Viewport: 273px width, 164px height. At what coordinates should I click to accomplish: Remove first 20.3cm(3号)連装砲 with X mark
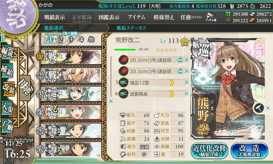[x=186, y=60]
